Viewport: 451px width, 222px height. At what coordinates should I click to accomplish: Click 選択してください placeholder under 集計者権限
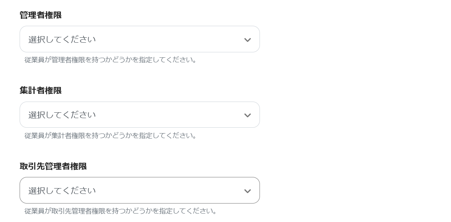click(62, 115)
